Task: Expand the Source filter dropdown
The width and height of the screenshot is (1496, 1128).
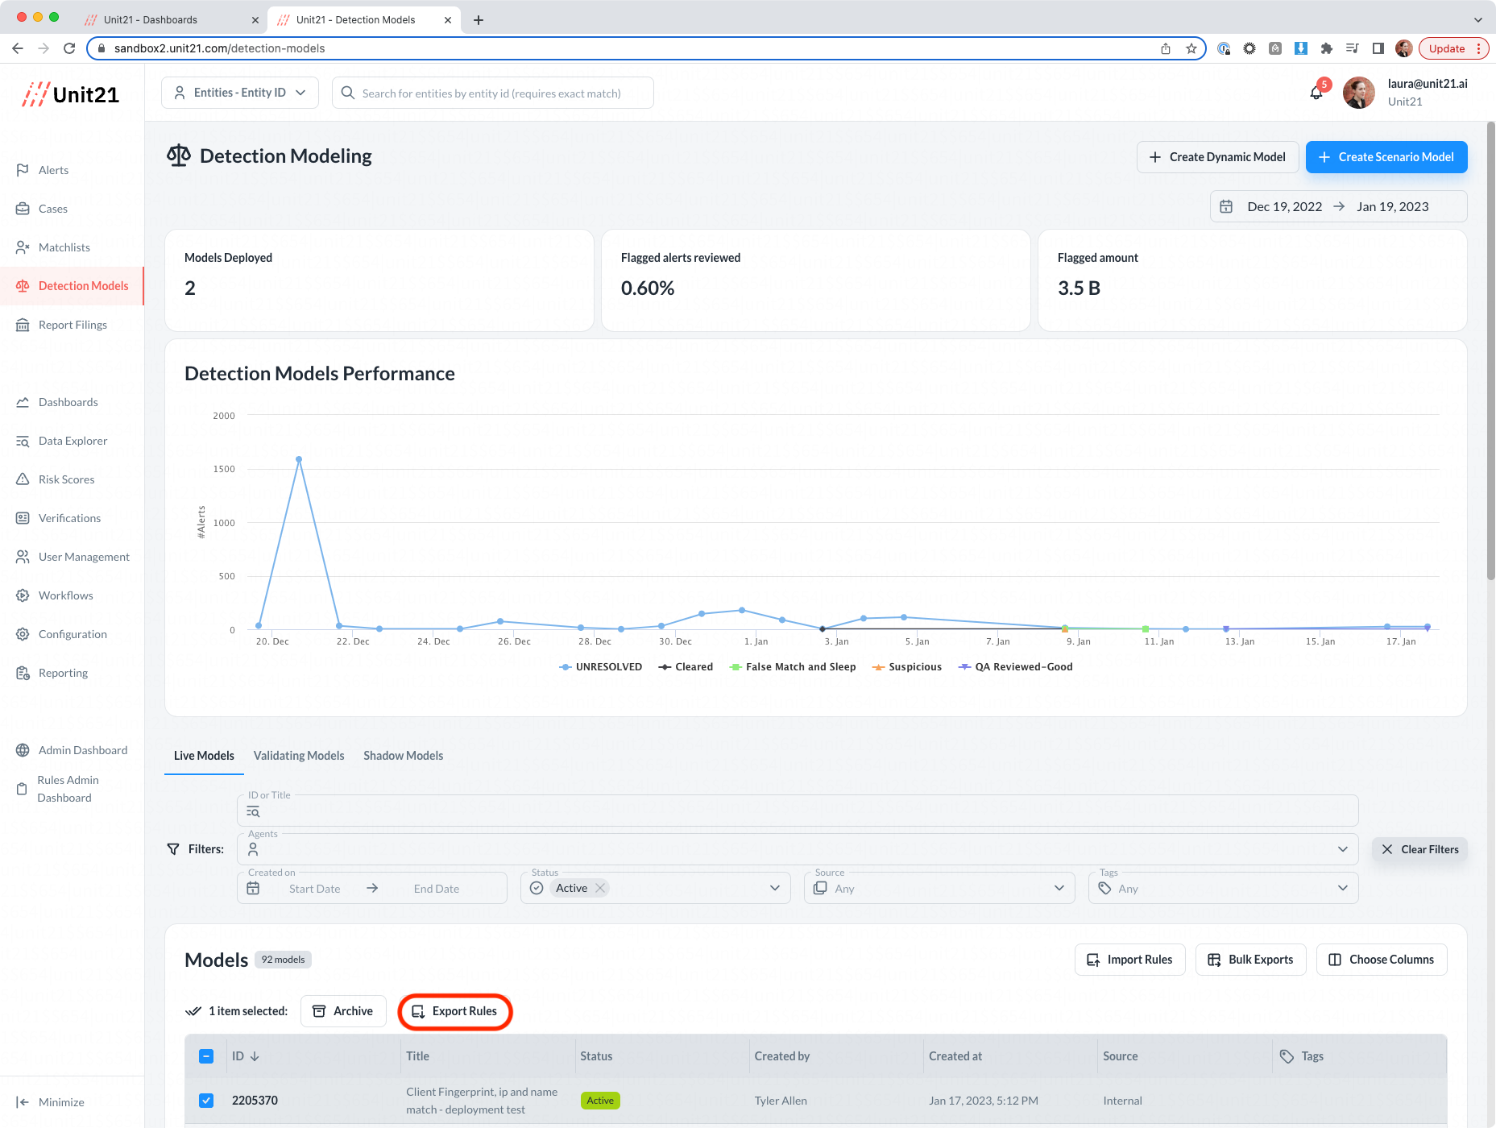Action: pyautogui.click(x=1059, y=888)
